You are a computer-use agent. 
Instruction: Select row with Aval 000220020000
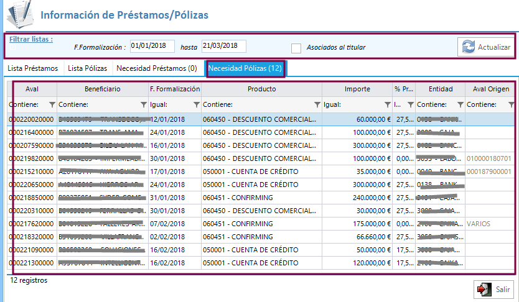click(261, 119)
